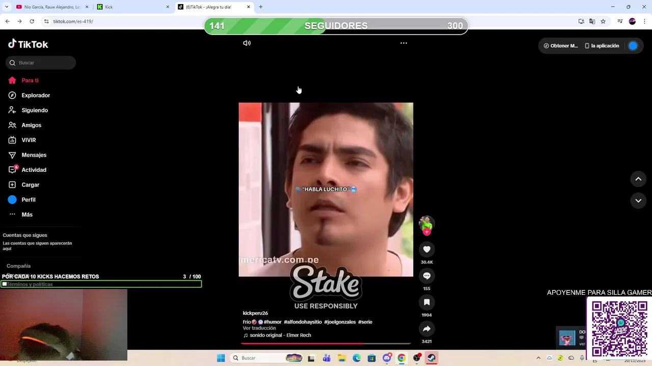The image size is (652, 366).
Task: Click the #alfondohaysitio hashtag
Action: pos(303,322)
